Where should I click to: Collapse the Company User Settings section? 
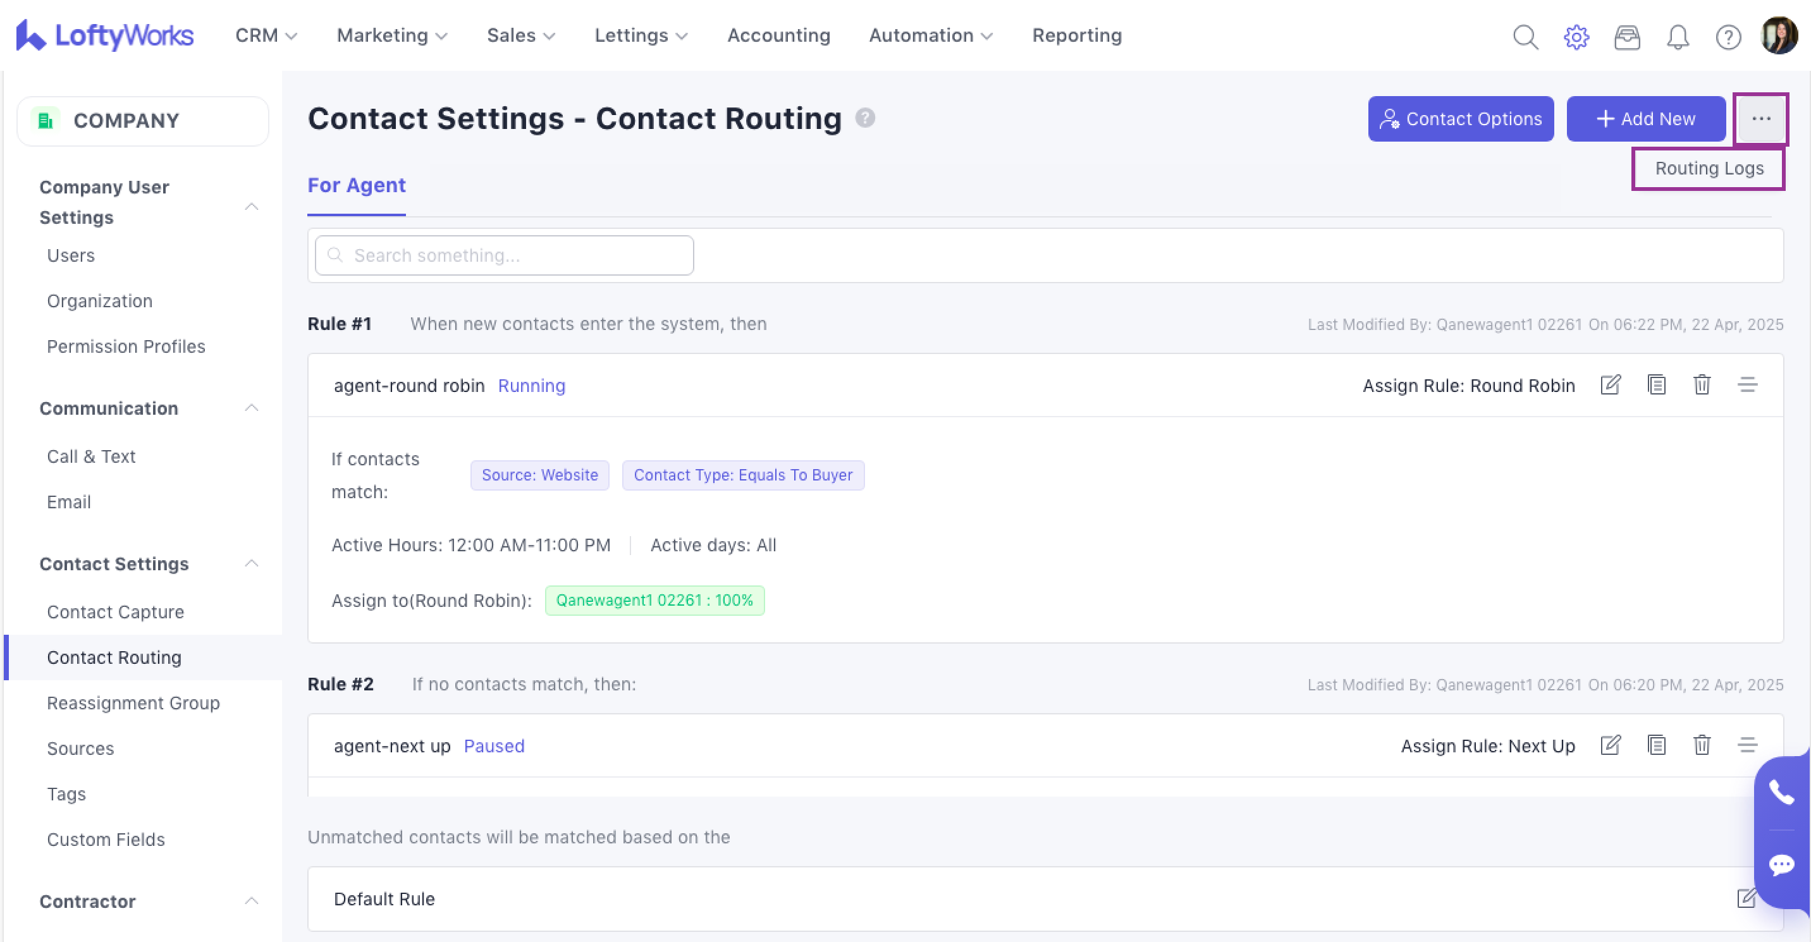[251, 206]
